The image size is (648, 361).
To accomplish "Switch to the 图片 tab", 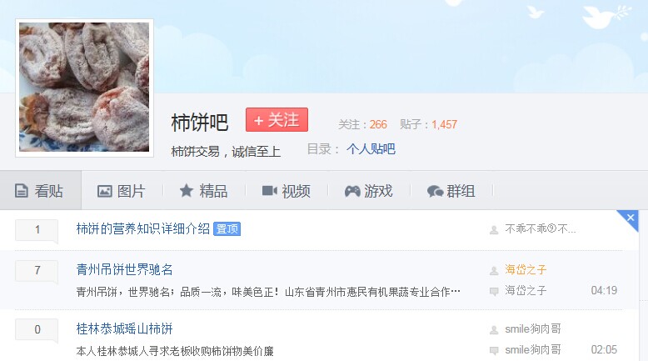I will pos(122,191).
